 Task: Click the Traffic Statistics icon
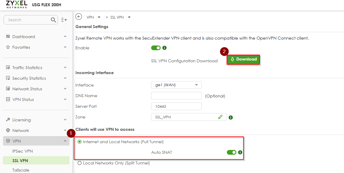[x=8, y=68]
